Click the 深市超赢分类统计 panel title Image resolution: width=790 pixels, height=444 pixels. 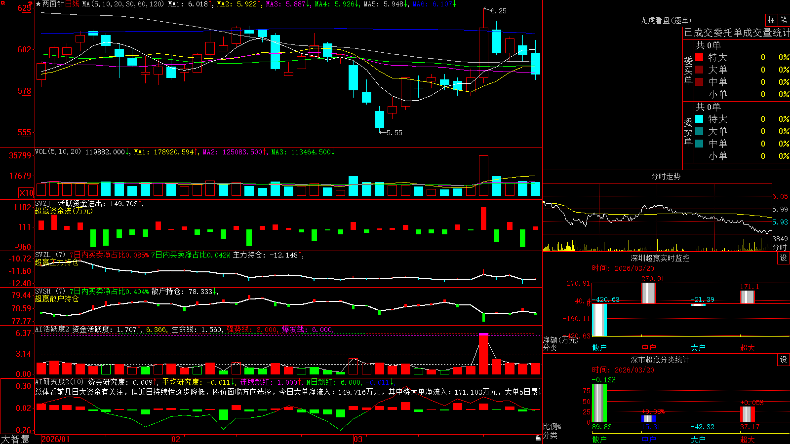coord(660,360)
